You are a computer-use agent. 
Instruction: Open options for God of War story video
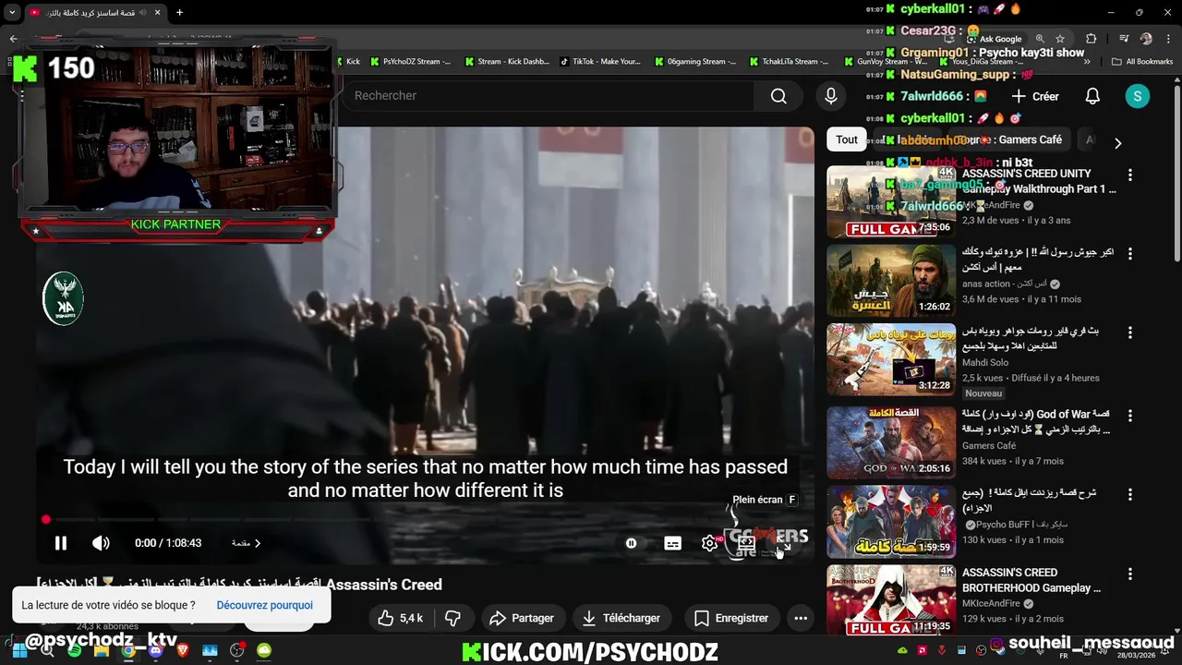1130,417
